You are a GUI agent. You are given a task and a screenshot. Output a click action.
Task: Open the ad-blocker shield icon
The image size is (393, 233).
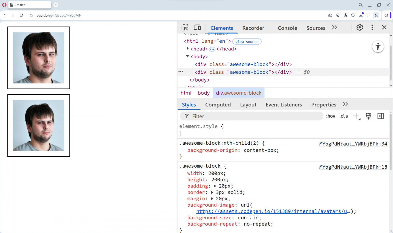[x=338, y=15]
